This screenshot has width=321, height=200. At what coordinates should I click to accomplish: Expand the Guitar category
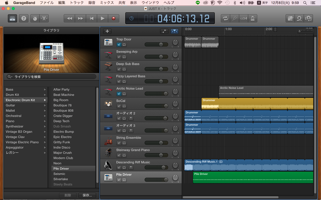click(45, 105)
